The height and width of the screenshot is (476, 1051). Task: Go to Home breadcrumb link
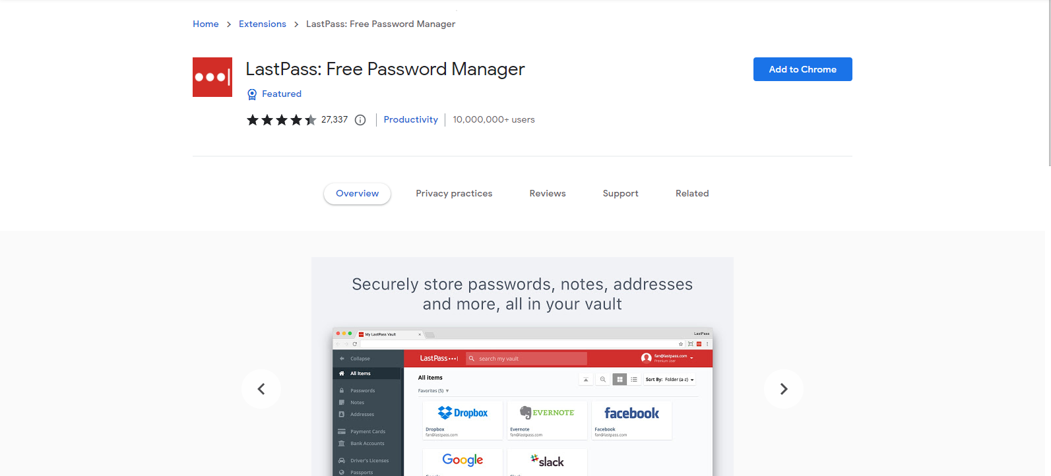(x=206, y=24)
